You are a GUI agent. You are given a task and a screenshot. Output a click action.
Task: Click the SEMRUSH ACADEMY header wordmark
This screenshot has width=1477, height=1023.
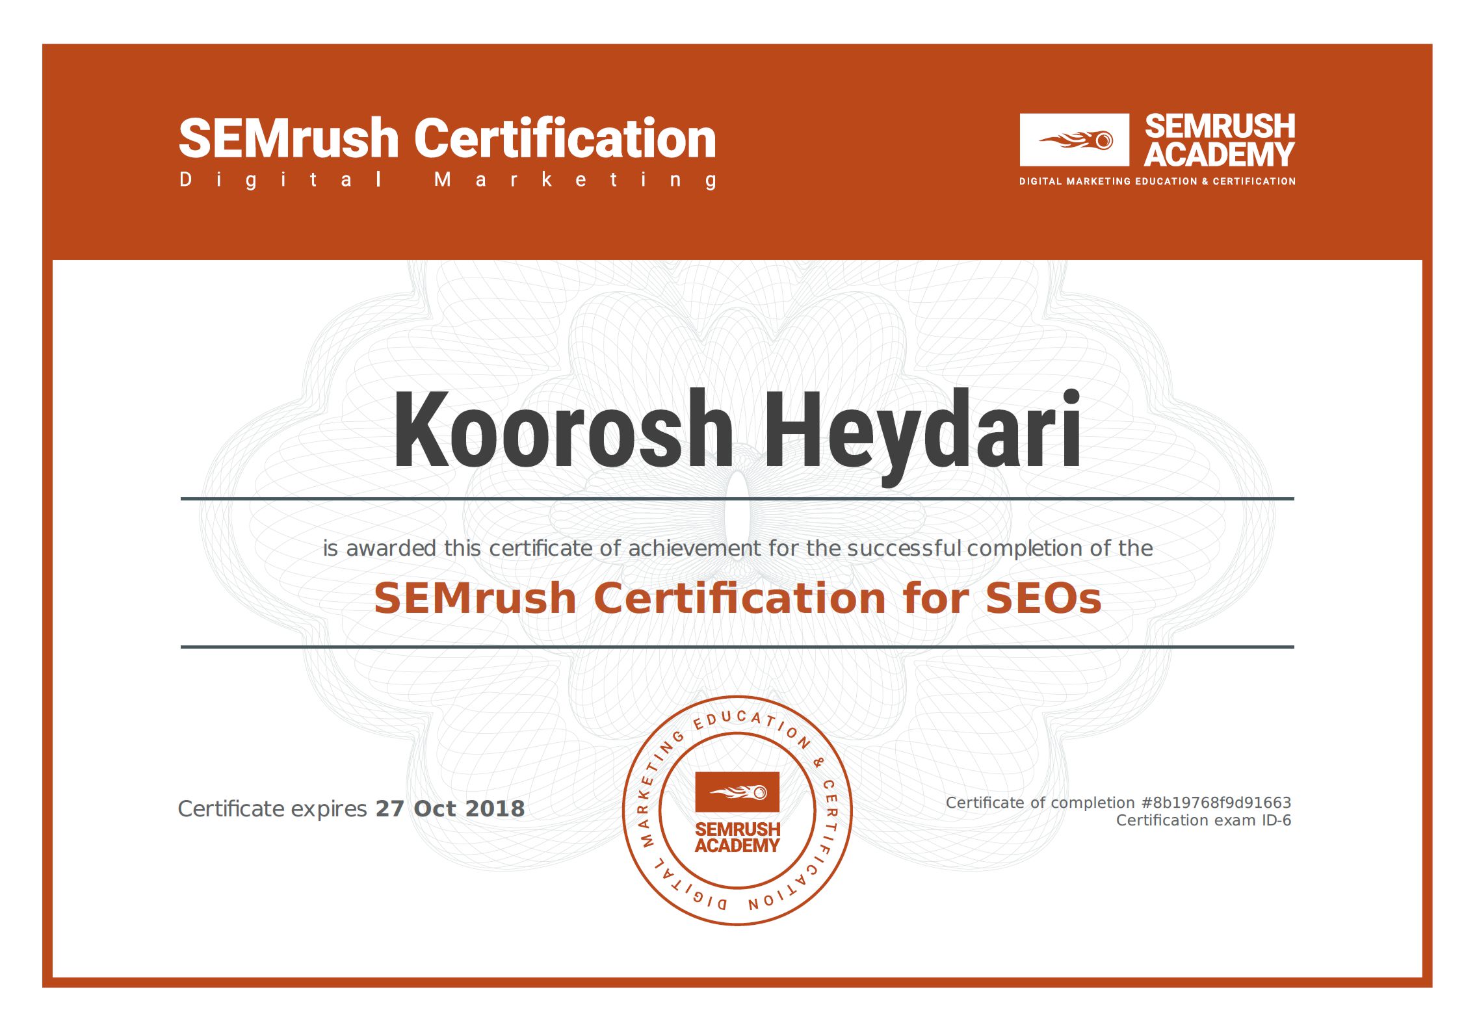point(1219,140)
